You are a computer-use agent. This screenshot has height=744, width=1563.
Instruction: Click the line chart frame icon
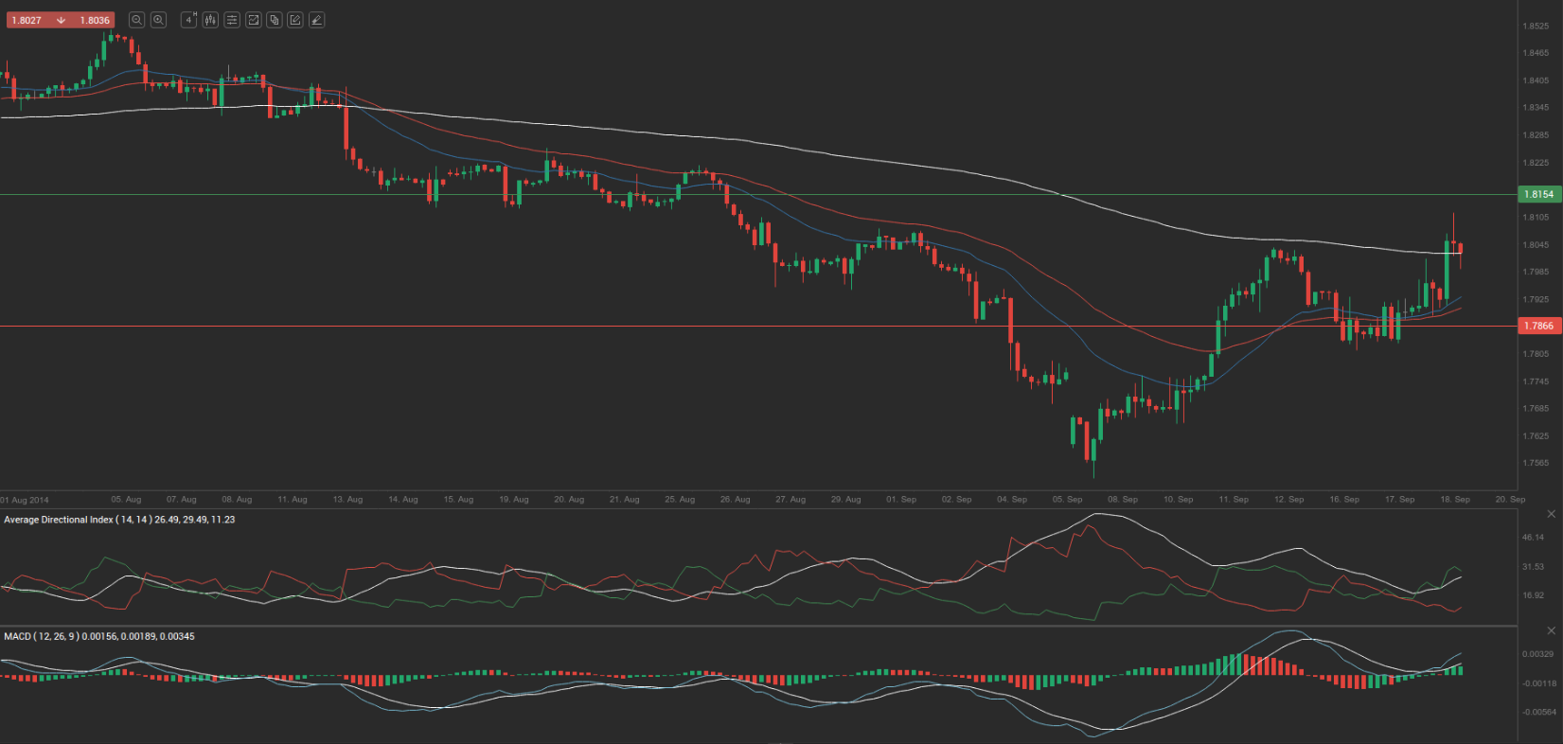click(253, 20)
